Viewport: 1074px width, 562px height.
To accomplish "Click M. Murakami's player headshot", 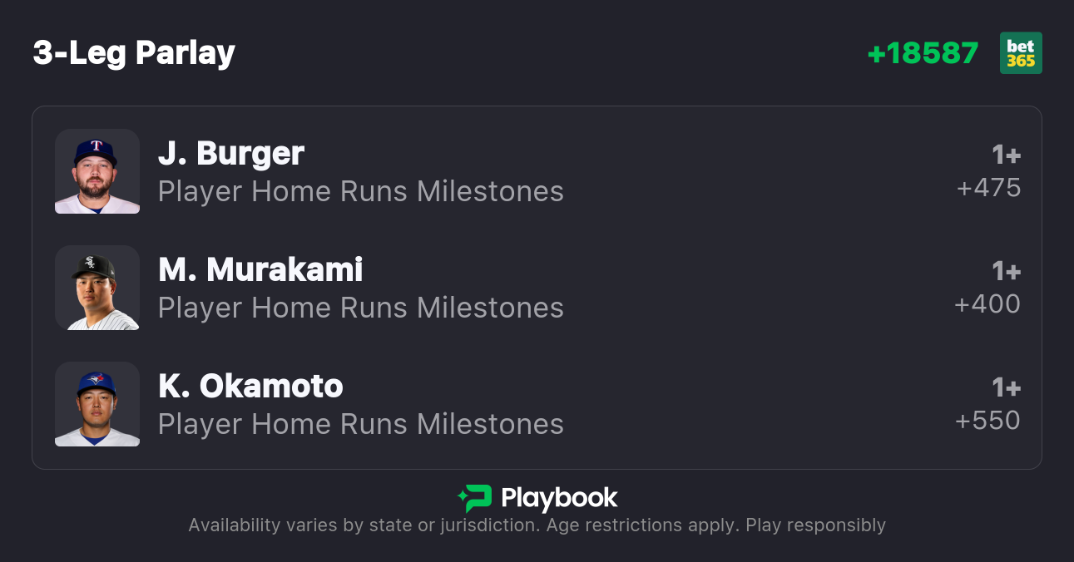I will point(97,288).
